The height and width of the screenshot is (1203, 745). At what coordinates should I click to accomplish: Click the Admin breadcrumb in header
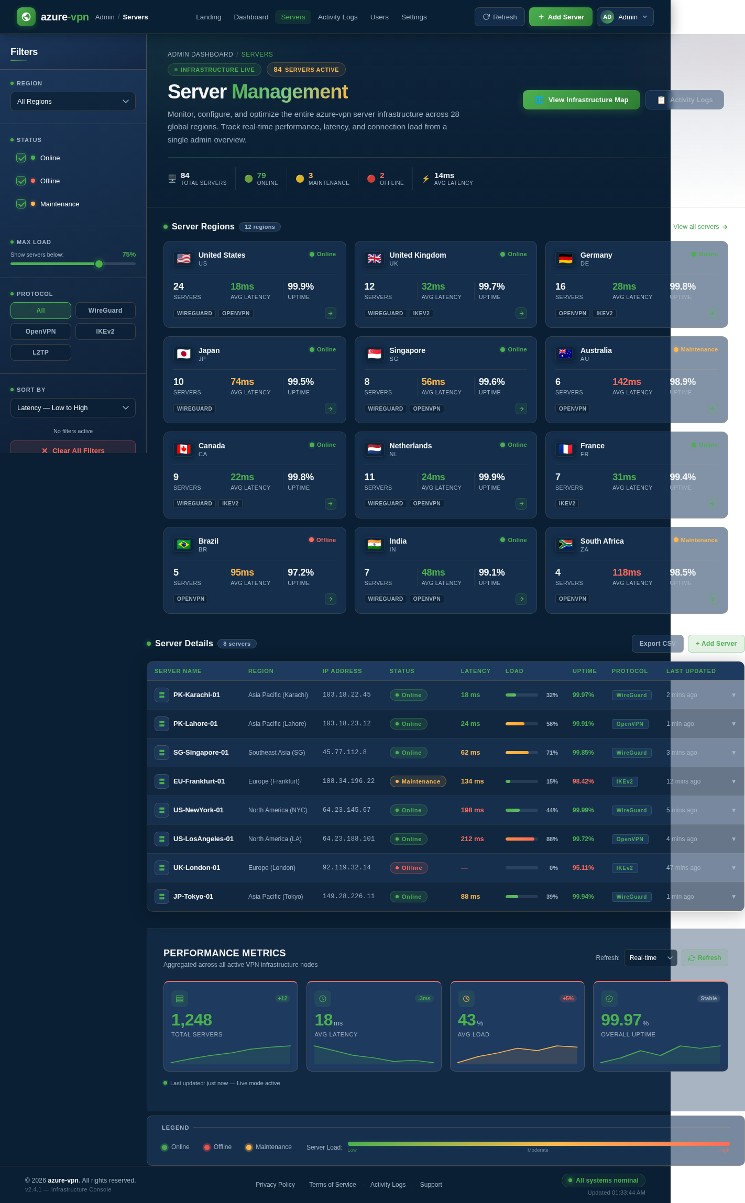click(x=105, y=17)
